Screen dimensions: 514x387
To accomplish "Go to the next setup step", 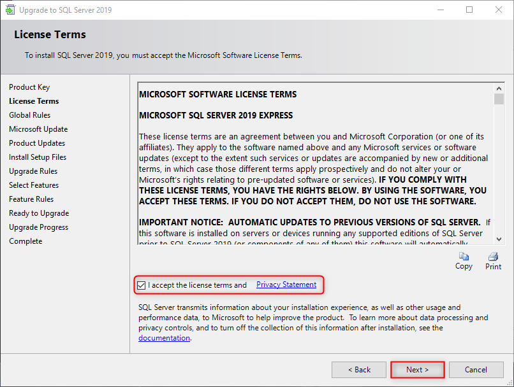I will click(x=417, y=370).
